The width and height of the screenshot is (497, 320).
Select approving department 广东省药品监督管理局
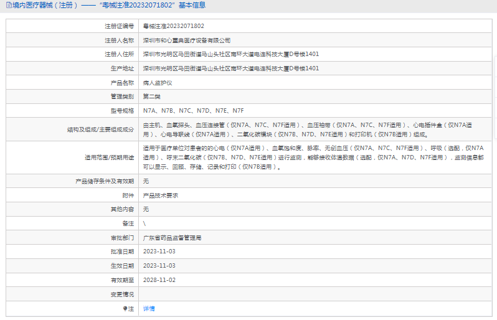pos(172,238)
